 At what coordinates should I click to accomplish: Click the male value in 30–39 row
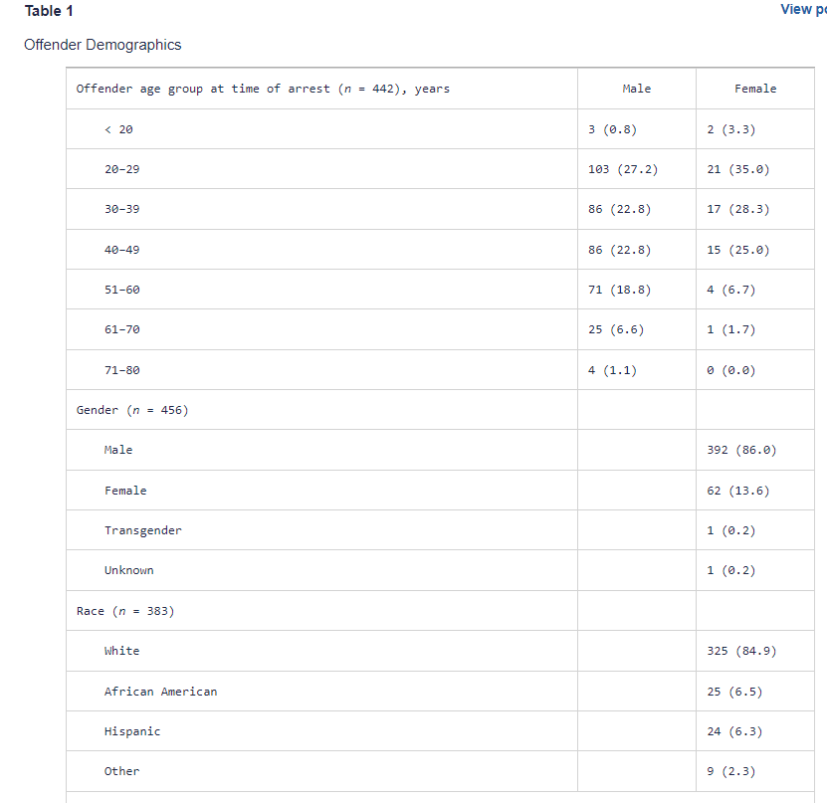(x=620, y=209)
